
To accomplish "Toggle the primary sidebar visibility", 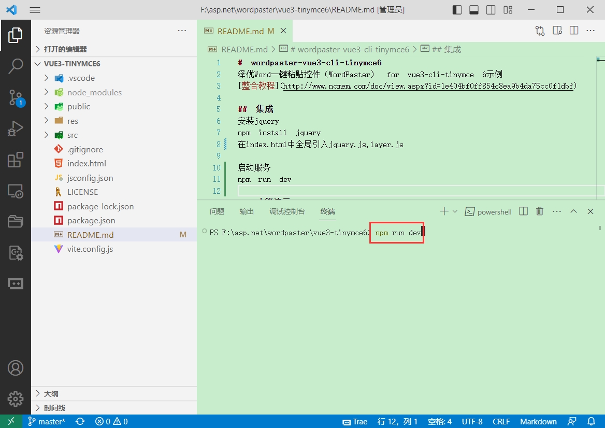I will pos(457,10).
